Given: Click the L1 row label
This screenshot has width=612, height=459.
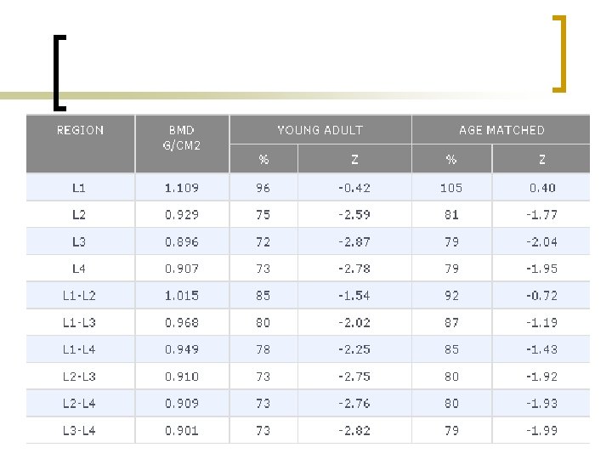Looking at the screenshot, I should coord(79,187).
